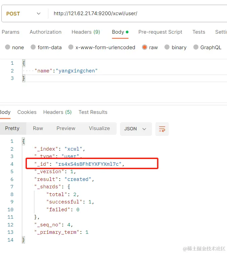Screen dimensions: 227x253
Task: Click the "_id" value rs4xS4sBFhEYXFYXml7c
Action: click(88, 164)
